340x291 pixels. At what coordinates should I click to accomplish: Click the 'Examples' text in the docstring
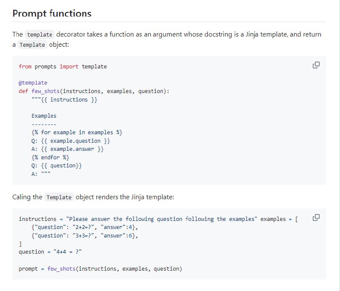pyautogui.click(x=44, y=116)
